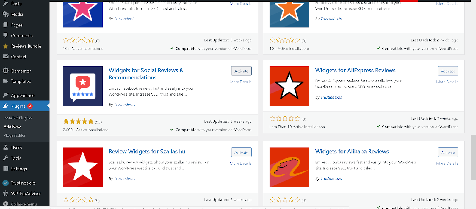The image size is (476, 209).
Task: Open Widgets for AliExpress Reviews thumbnail
Action: click(x=289, y=86)
